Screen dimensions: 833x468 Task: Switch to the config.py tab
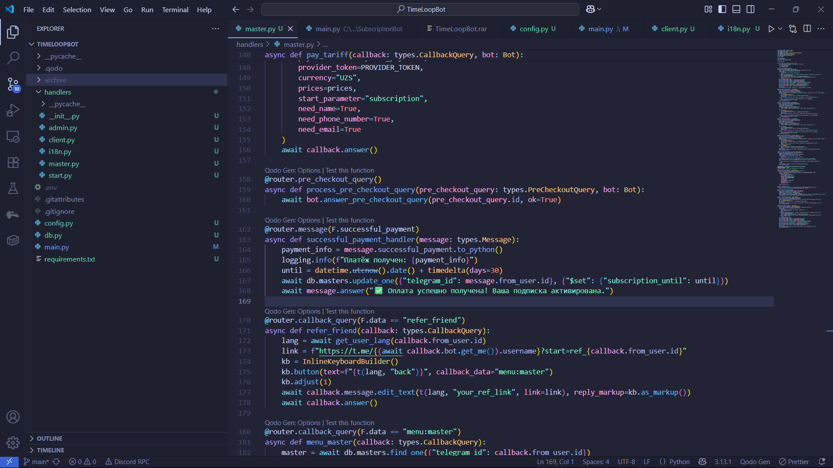pyautogui.click(x=533, y=29)
